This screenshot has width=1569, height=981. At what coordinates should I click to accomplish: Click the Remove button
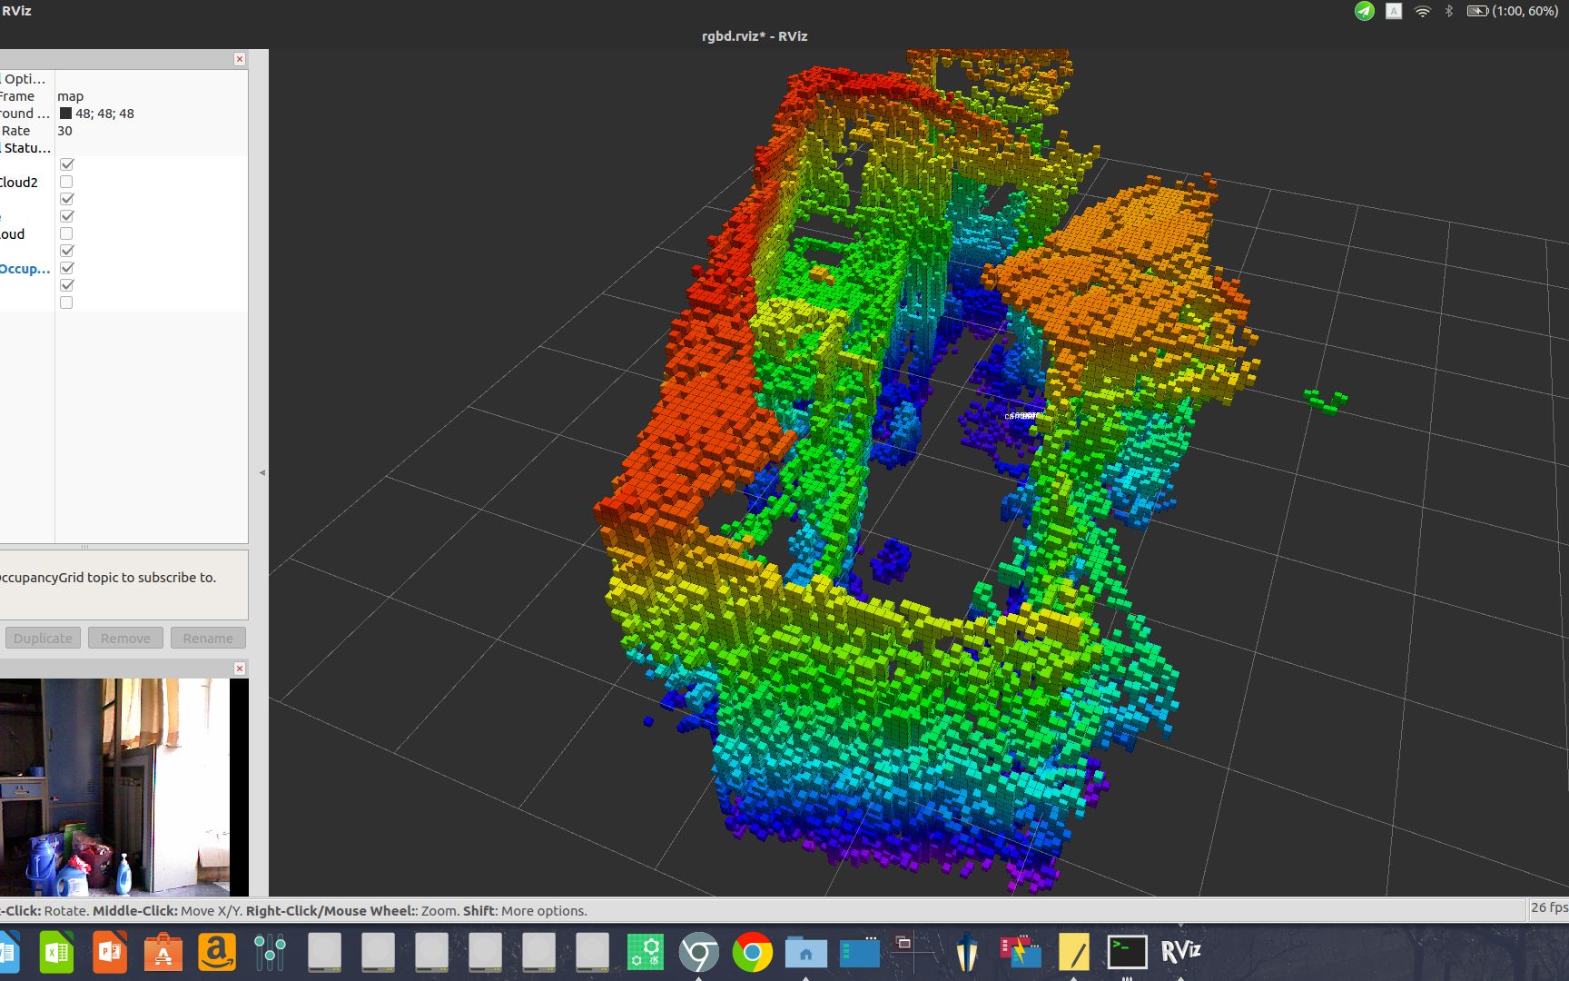125,638
